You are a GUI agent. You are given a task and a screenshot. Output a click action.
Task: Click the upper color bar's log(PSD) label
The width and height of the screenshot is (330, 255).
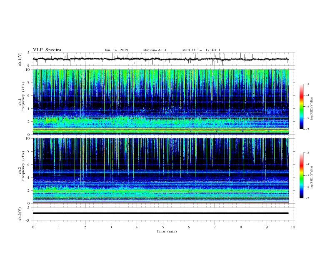pyautogui.click(x=312, y=109)
